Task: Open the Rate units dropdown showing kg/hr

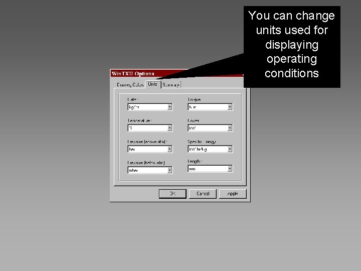Action: (150, 107)
